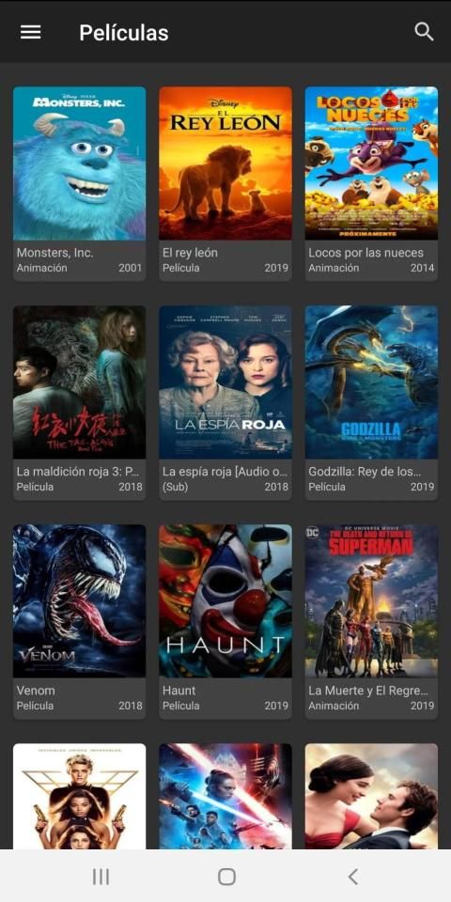
Task: Tap the search magnifier icon
Action: [x=424, y=32]
